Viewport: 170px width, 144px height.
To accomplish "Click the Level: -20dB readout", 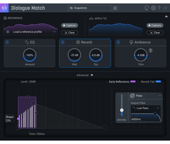I will point(28,82).
